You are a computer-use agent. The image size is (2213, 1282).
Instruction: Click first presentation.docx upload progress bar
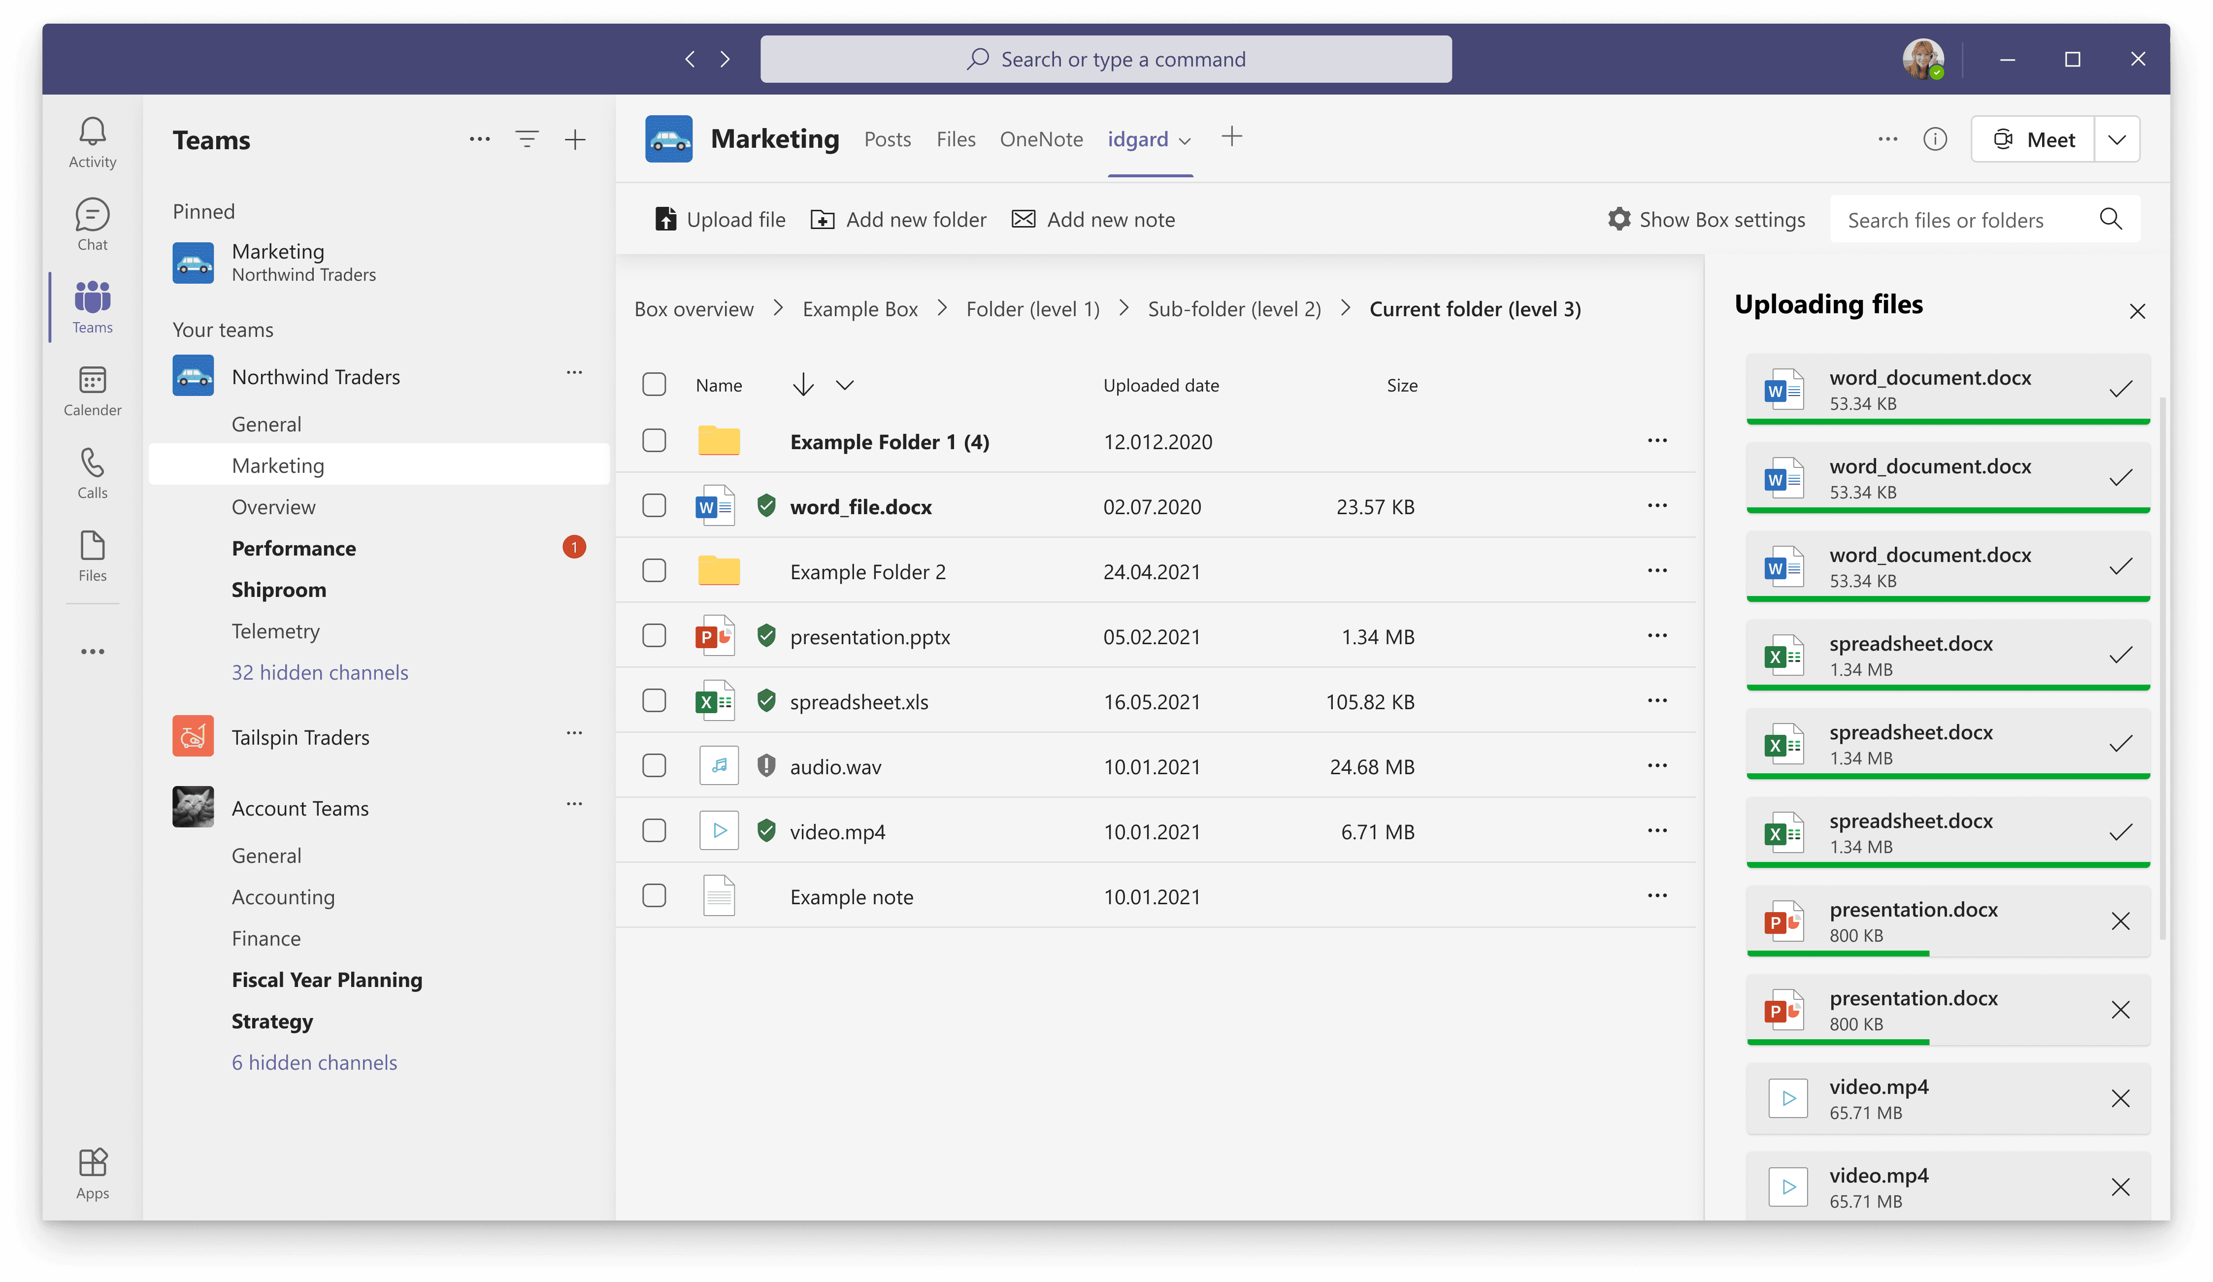(1837, 953)
